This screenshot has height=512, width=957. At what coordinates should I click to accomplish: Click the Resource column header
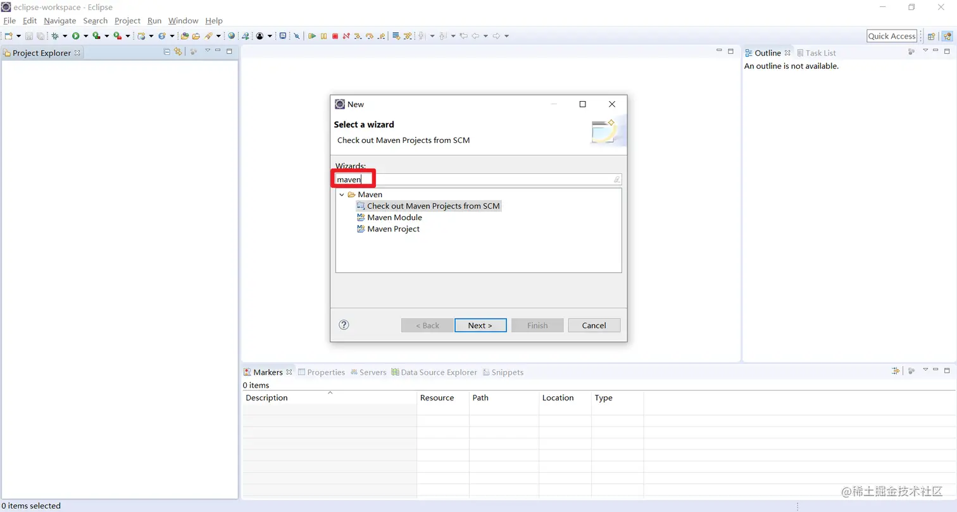coord(442,398)
